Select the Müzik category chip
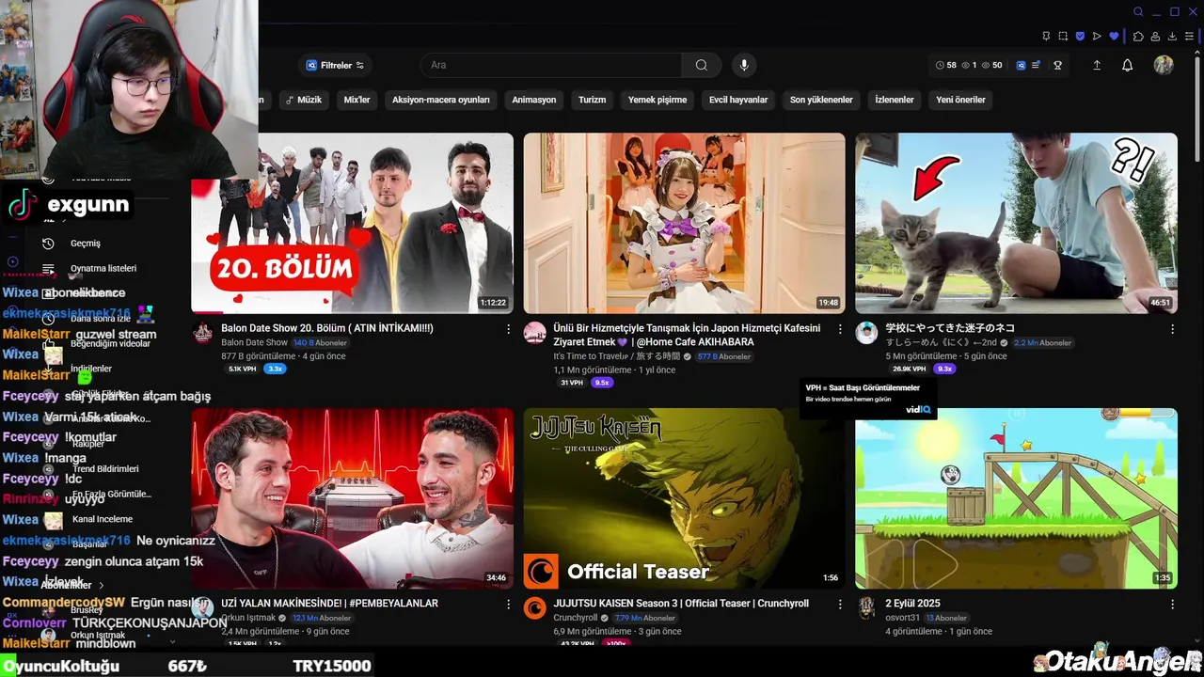This screenshot has width=1204, height=677. point(304,100)
